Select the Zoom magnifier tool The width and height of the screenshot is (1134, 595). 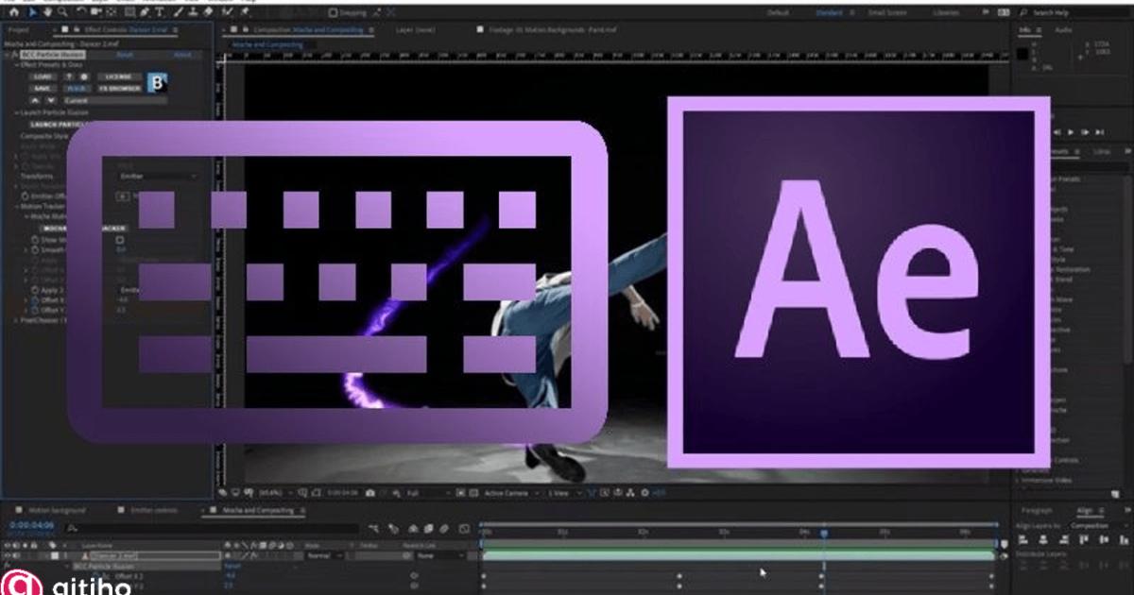(x=62, y=12)
